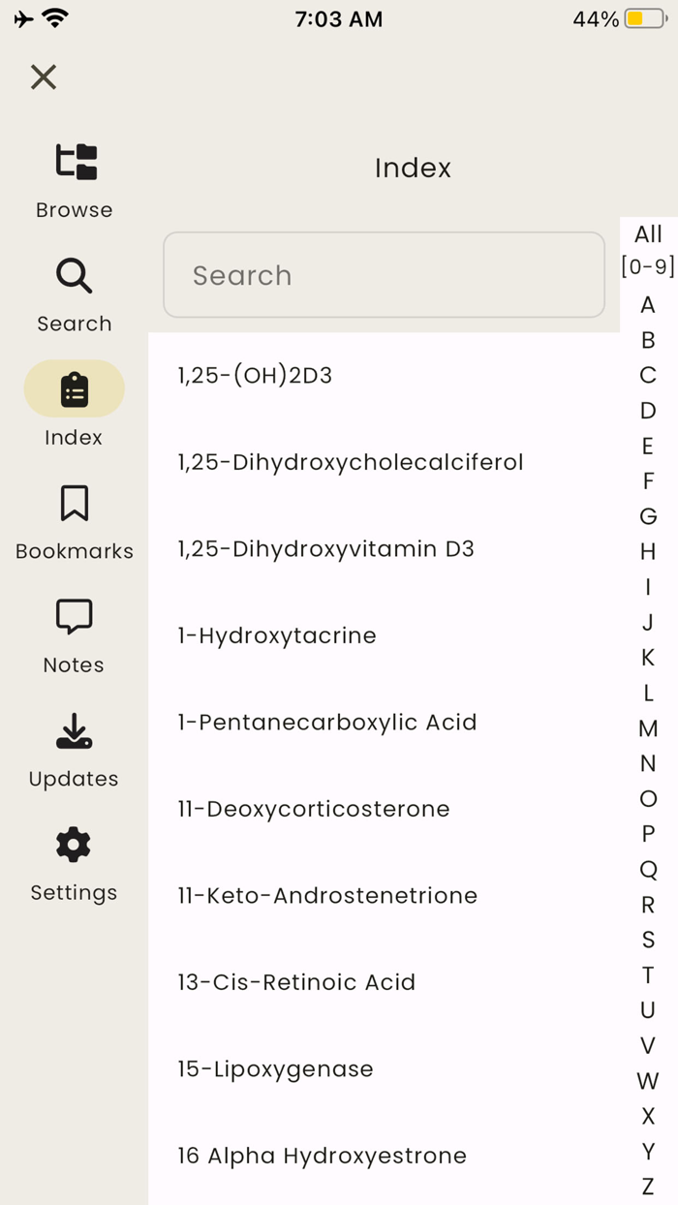The height and width of the screenshot is (1205, 678).
Task: Click inside the Search field
Action: 384,275
